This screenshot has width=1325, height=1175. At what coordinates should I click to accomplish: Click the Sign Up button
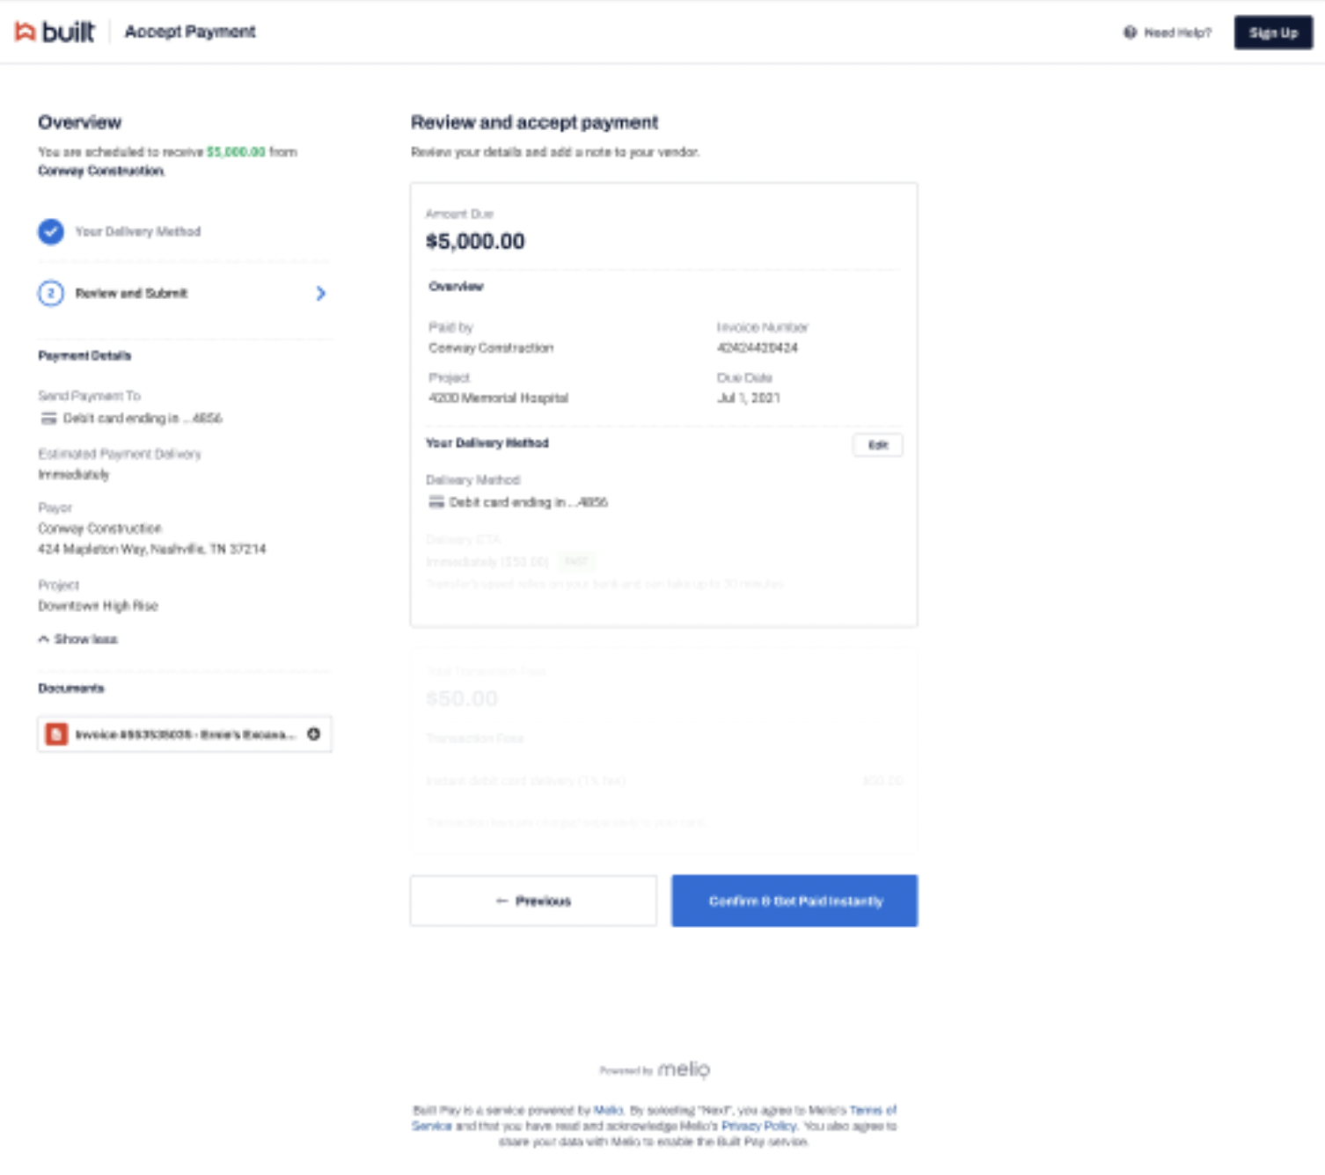[1273, 33]
